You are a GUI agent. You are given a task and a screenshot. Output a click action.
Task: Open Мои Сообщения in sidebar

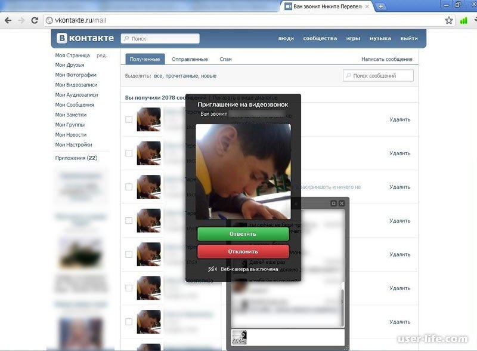tap(75, 105)
